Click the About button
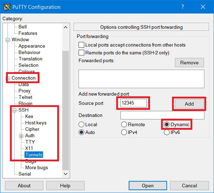 tap(24, 186)
